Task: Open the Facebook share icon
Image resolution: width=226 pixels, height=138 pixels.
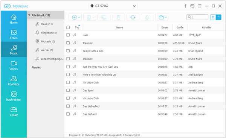Action: (185, 6)
